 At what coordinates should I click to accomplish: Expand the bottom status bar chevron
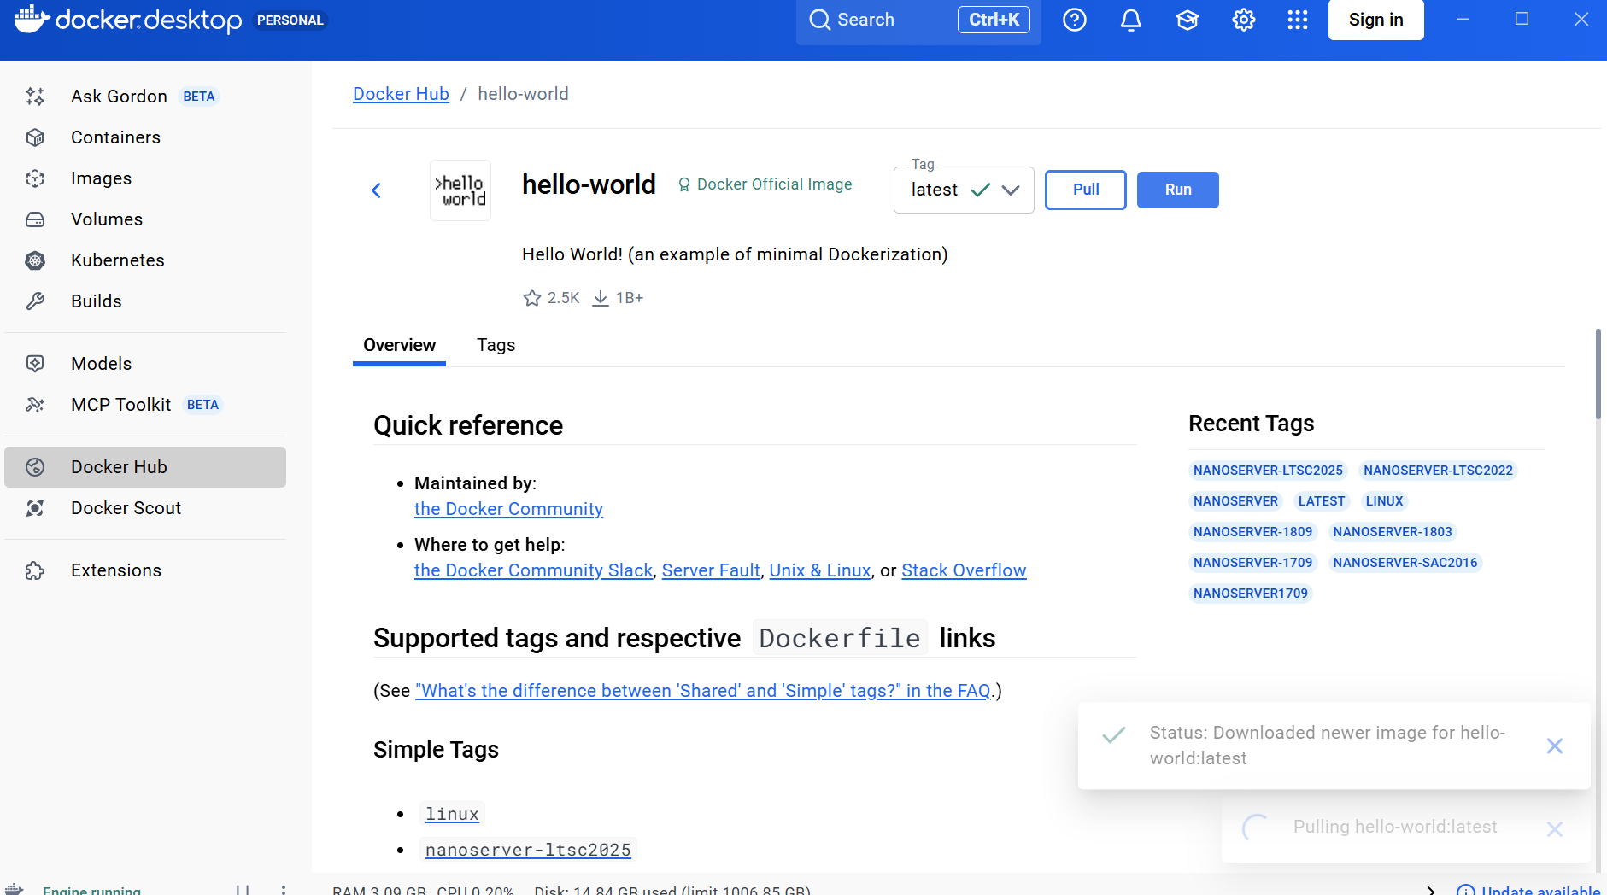(x=1431, y=889)
